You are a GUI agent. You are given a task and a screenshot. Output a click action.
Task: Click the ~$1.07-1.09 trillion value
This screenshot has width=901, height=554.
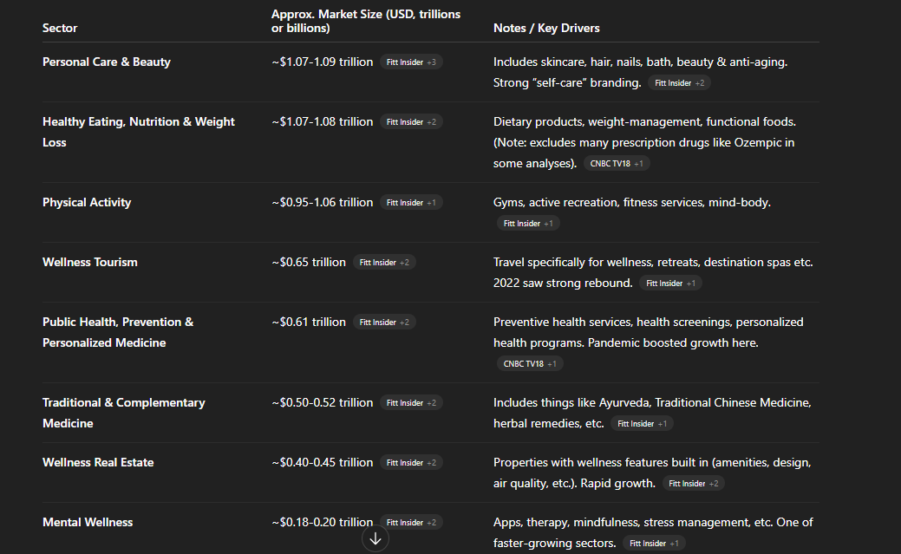[x=323, y=62]
